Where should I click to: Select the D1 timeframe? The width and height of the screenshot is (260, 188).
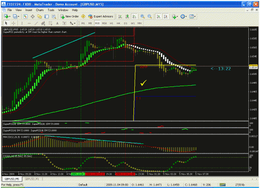point(126,23)
